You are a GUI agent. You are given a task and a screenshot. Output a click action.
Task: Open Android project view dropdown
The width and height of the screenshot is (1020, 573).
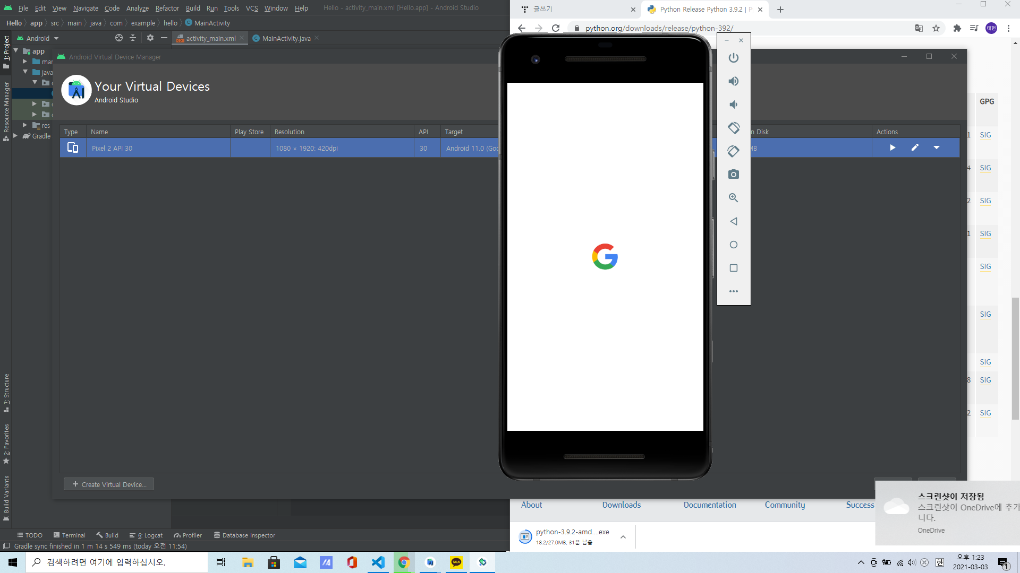[38, 38]
